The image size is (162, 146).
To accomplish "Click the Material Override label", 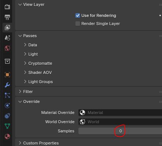I will pos(58,113).
